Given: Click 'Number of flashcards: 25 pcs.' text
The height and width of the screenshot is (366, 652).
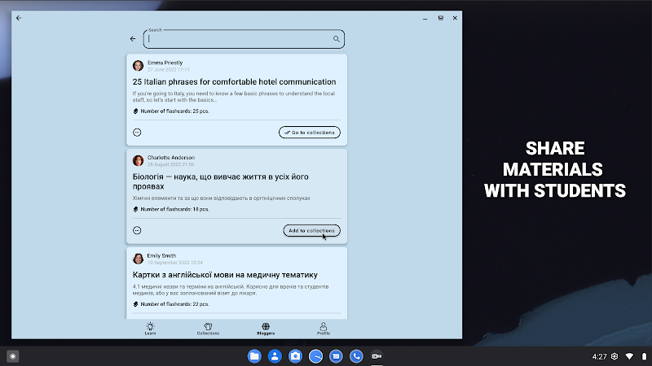Looking at the screenshot, I should [x=174, y=111].
